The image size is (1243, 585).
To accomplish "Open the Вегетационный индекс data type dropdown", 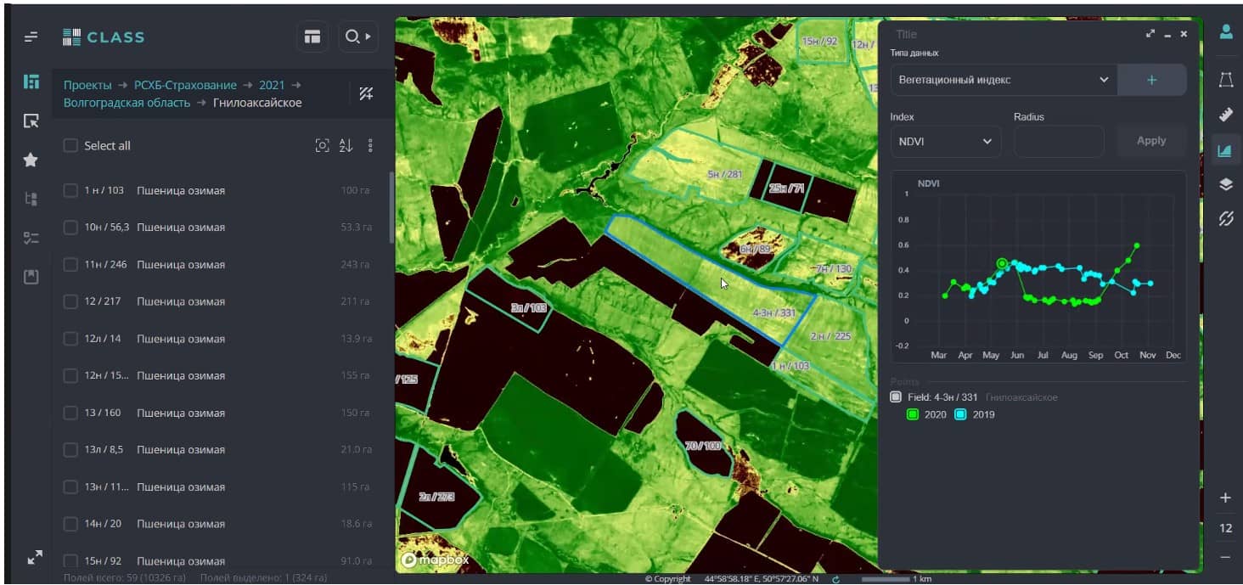I will click(1004, 80).
